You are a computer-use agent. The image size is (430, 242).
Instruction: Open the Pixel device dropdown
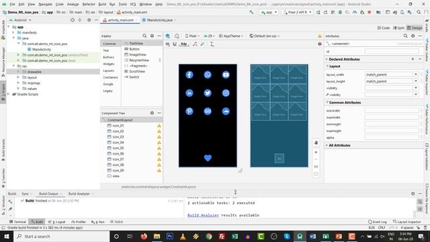pos(193,36)
